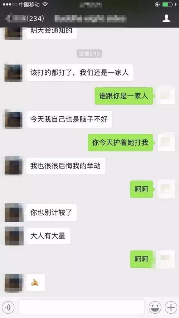This screenshot has width=179, height=318.
Task: Open group chat info profile icon
Action: [x=166, y=19]
